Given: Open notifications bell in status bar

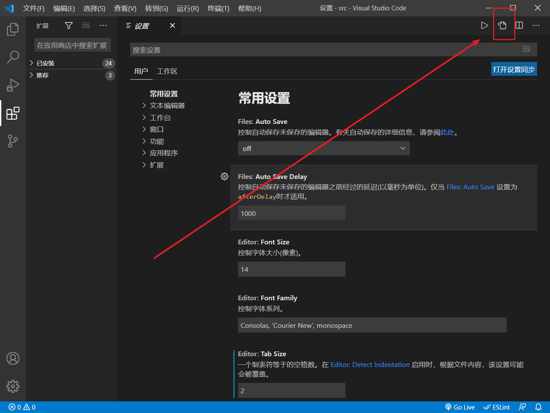Looking at the screenshot, I should pos(538,407).
